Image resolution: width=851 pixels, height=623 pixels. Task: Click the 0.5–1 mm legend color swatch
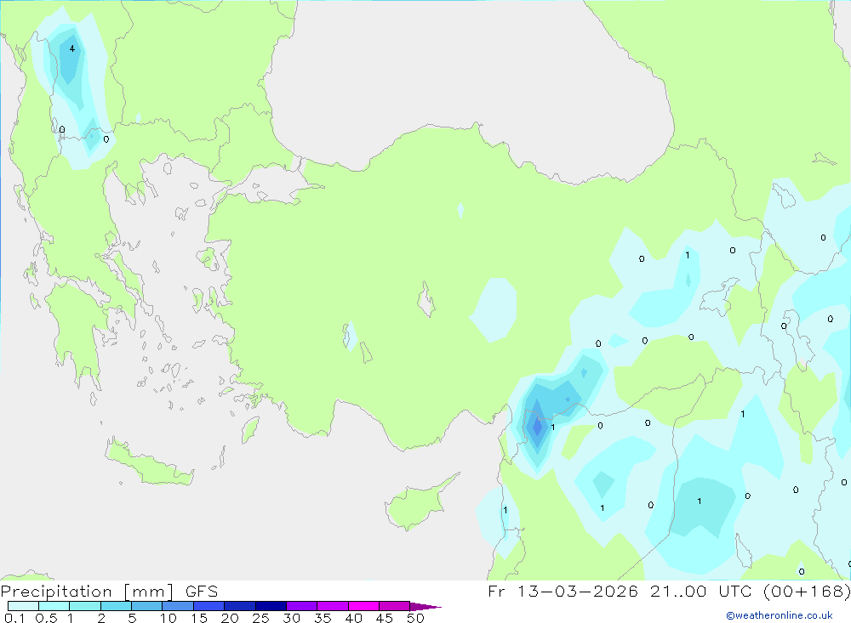54,606
